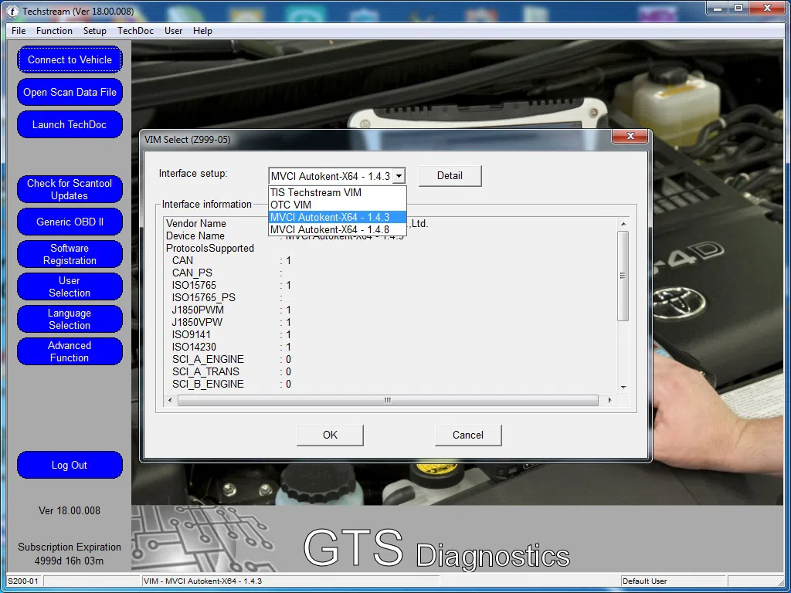Collapse the Interface setup dropdown arrow
This screenshot has height=593, width=791.
point(399,176)
